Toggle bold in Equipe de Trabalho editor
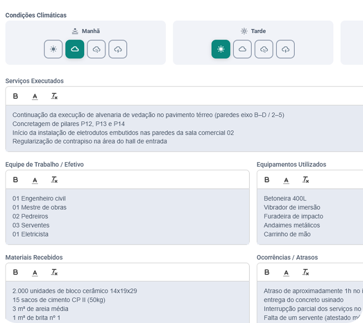This screenshot has width=363, height=323. pyautogui.click(x=16, y=180)
